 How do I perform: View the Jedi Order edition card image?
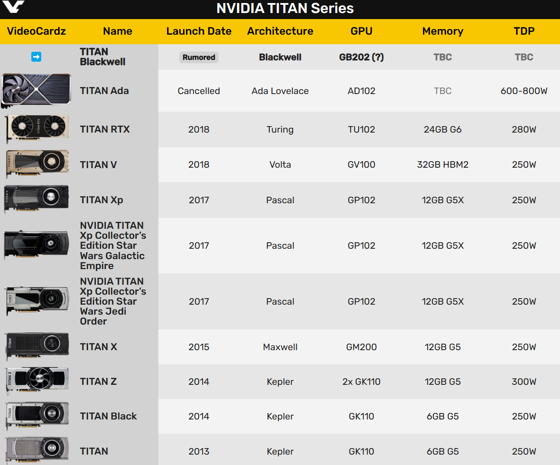coord(37,301)
